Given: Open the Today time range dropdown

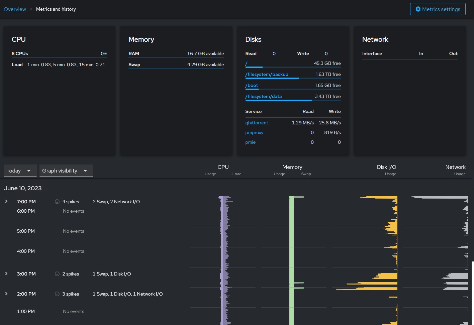Looking at the screenshot, I should click(x=20, y=171).
